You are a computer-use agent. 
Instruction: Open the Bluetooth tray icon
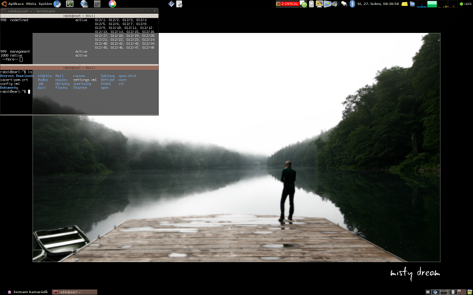[x=352, y=4]
